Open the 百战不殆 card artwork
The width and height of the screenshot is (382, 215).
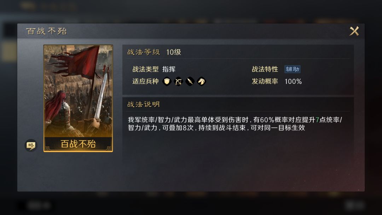click(x=78, y=98)
